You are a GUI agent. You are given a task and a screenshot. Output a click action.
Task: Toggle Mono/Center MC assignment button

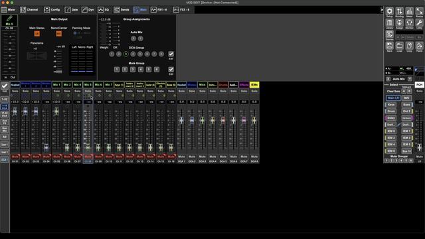(x=58, y=34)
